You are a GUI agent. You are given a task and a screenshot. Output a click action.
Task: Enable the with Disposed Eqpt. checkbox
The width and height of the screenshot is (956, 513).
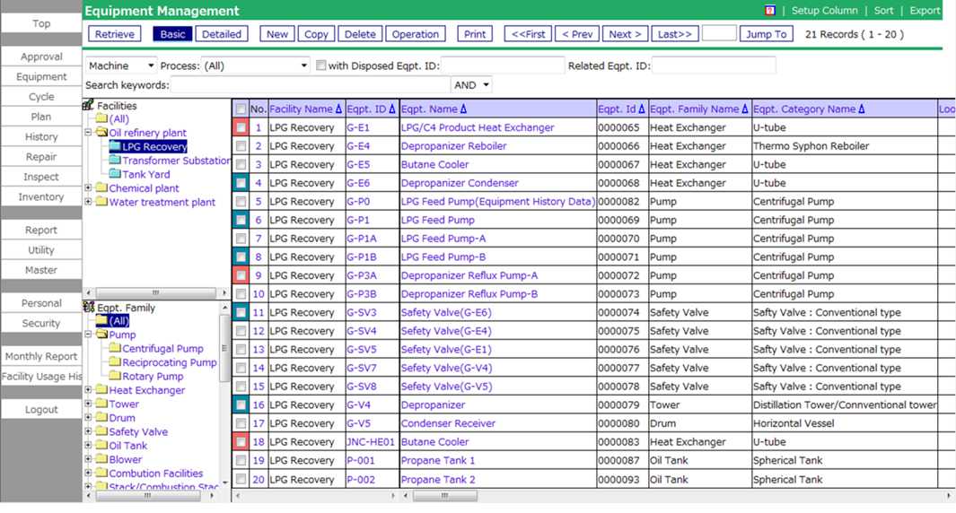(321, 65)
